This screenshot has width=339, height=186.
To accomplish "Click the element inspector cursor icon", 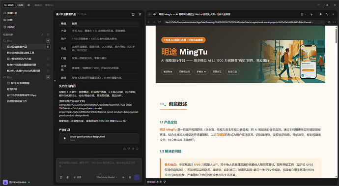I will tap(311, 14).
